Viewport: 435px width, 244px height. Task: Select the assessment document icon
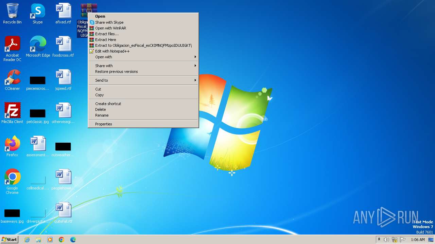(x=38, y=146)
